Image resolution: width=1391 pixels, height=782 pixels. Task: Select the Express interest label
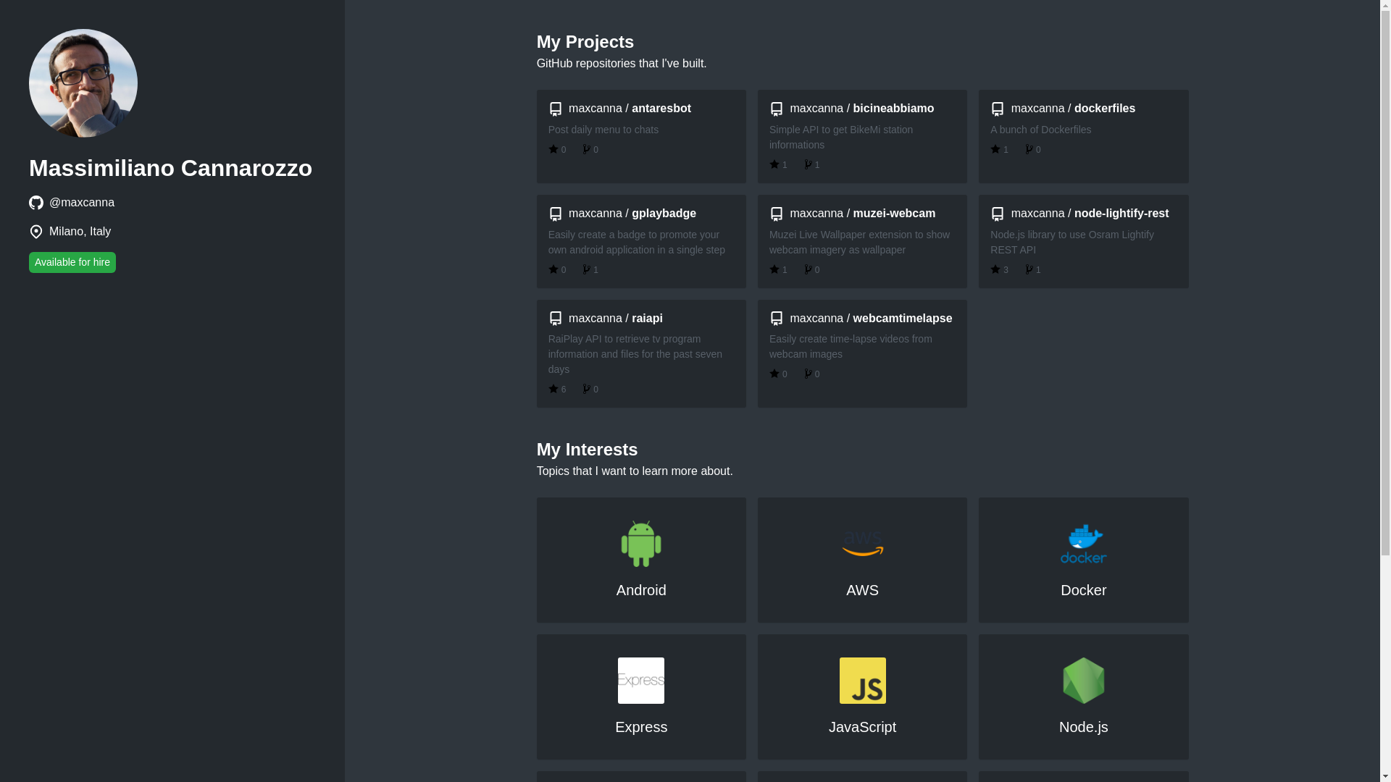641,727
